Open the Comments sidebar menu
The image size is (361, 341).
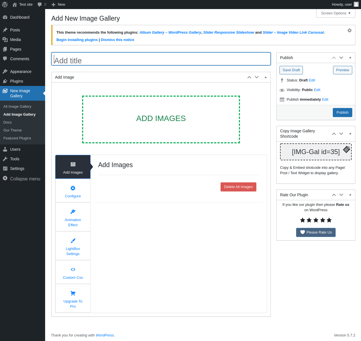[23, 59]
